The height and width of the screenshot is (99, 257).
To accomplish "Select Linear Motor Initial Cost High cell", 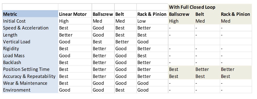I will pos(64,21).
